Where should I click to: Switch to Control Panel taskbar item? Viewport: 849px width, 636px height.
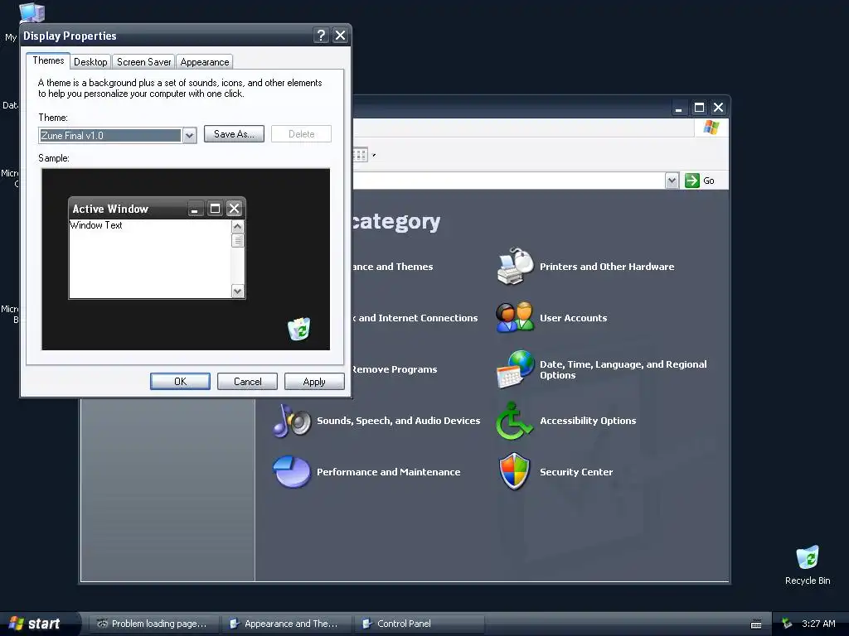point(419,624)
